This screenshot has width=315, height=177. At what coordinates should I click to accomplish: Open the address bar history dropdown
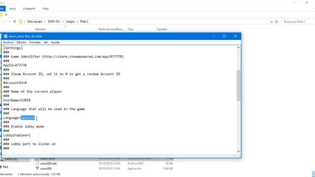click(x=271, y=22)
